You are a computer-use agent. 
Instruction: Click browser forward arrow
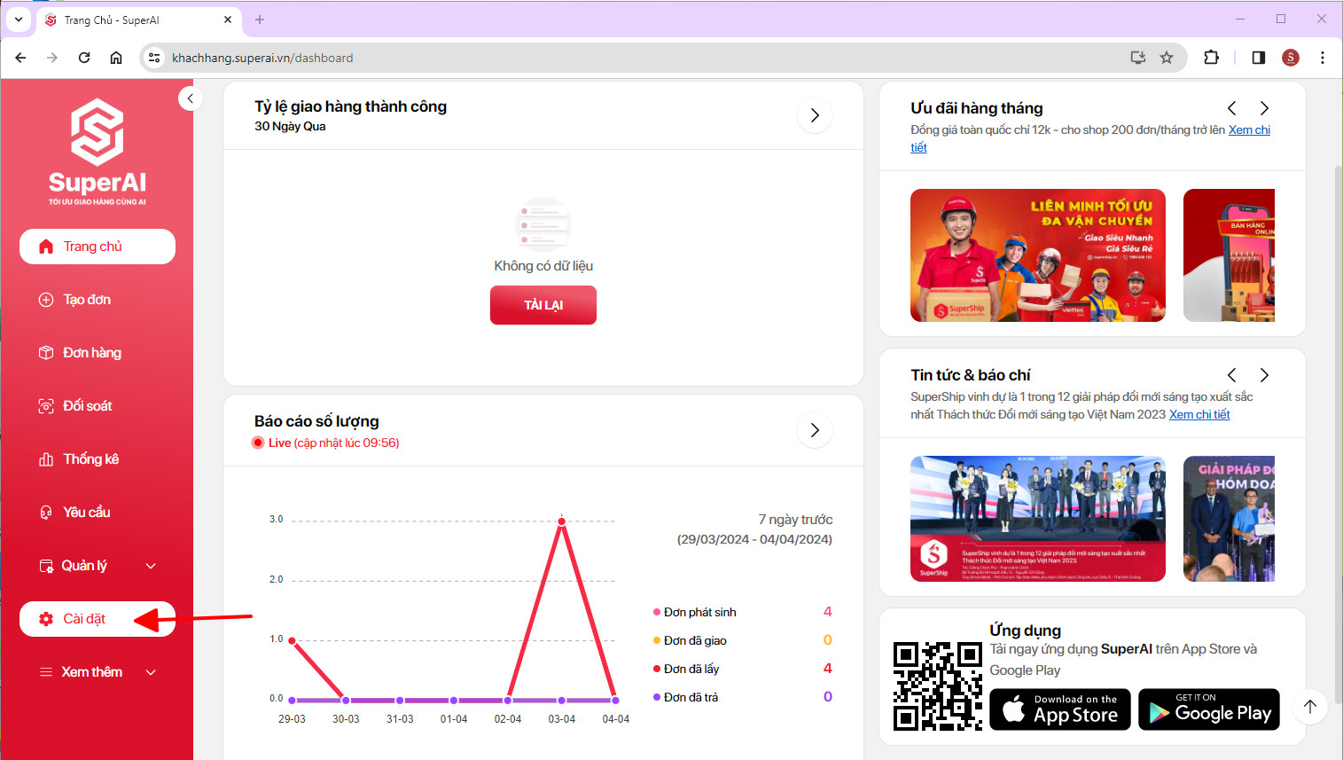(x=52, y=58)
